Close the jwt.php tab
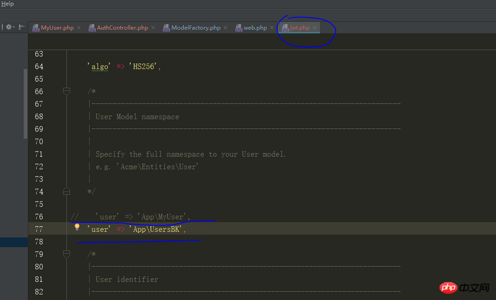 coord(315,28)
